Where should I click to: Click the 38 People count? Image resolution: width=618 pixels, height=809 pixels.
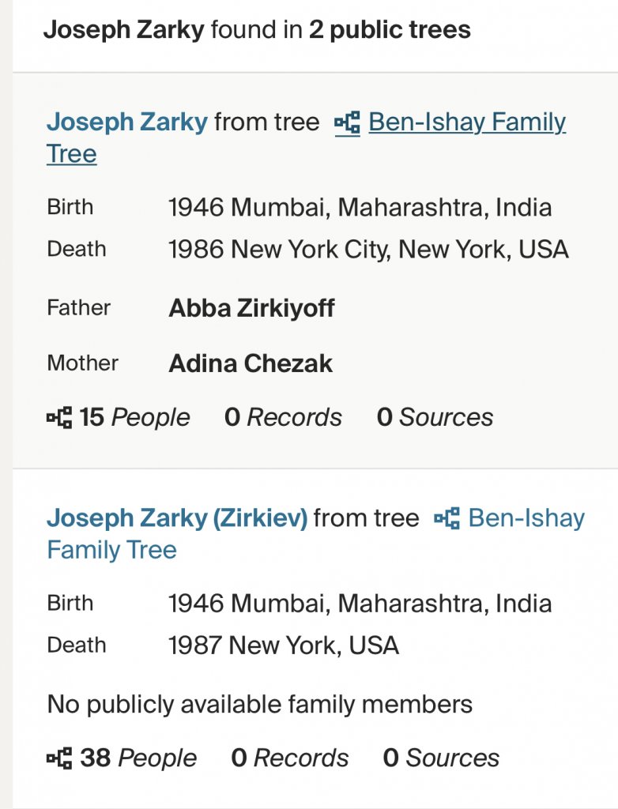[138, 758]
